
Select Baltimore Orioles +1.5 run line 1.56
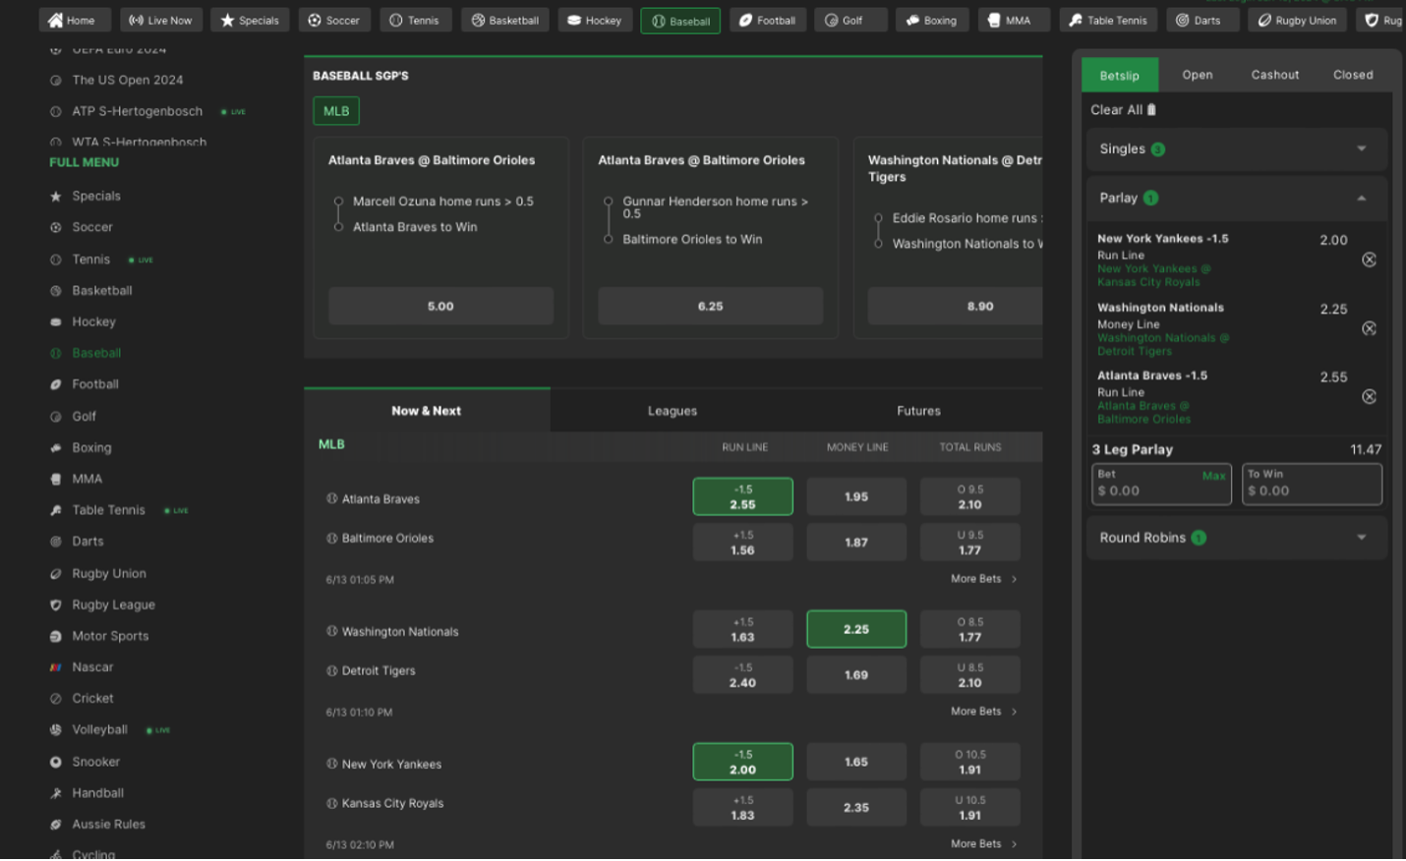tap(742, 543)
